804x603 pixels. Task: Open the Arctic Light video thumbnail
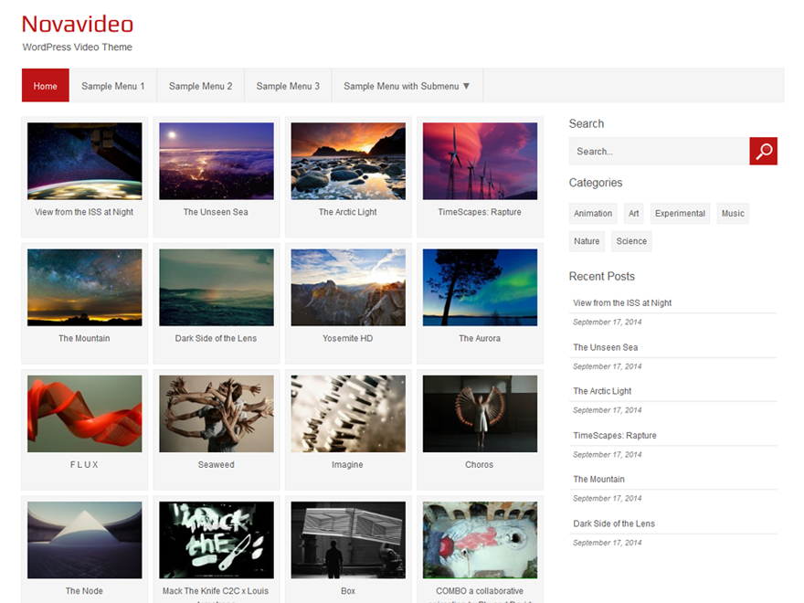[x=348, y=161]
